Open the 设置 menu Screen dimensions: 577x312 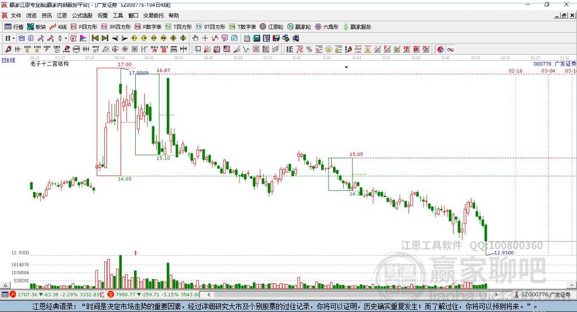pos(103,15)
